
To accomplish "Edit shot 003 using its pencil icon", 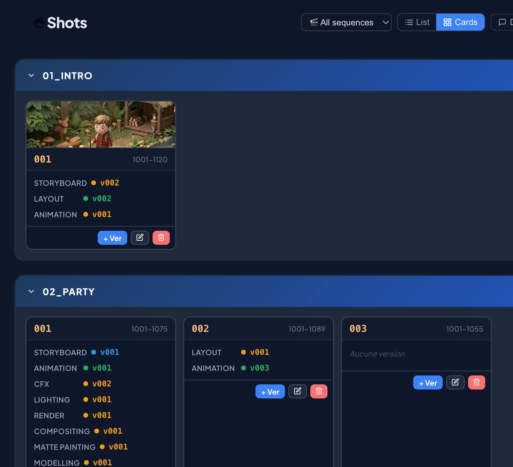I will click(x=455, y=382).
